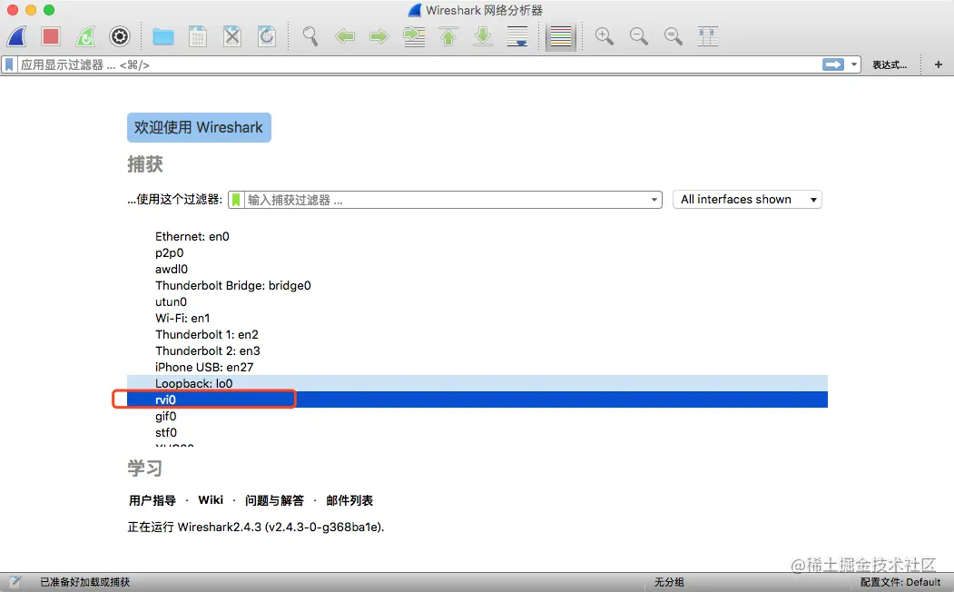This screenshot has height=592, width=954.
Task: Stop the capture with the red square
Action: 51,36
